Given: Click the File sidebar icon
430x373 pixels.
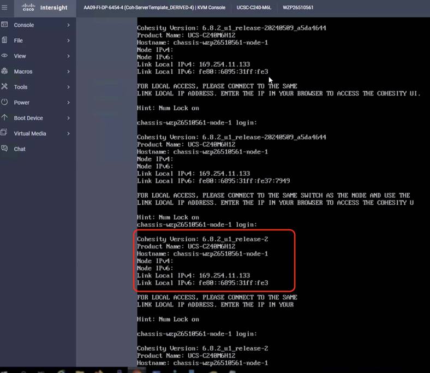Looking at the screenshot, I should tap(4, 40).
